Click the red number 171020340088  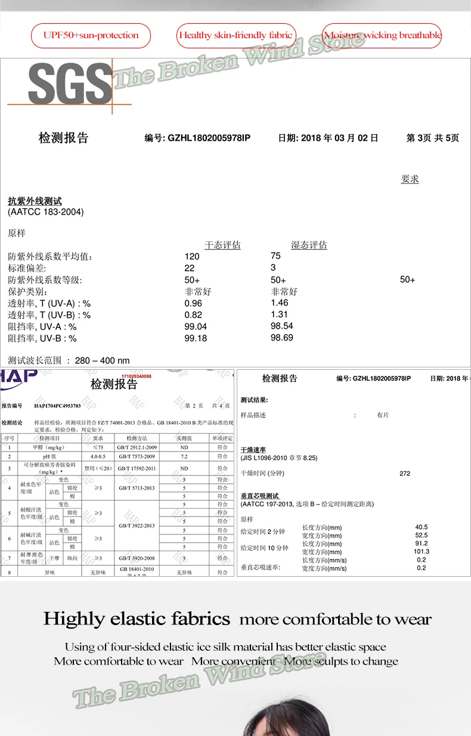pos(137,376)
